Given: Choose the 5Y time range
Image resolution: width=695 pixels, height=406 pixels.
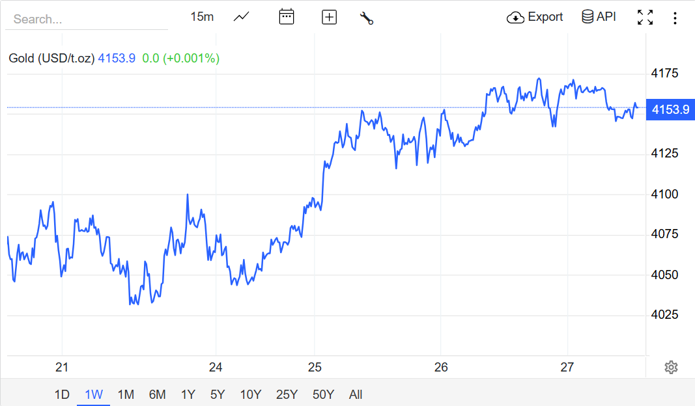Looking at the screenshot, I should 218,394.
